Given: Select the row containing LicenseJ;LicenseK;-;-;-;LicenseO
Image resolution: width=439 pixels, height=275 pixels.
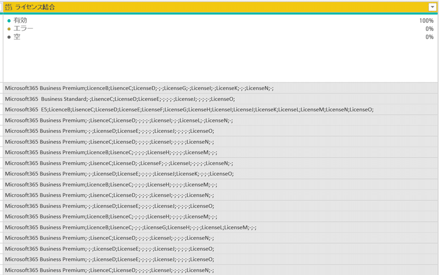Looking at the screenshot, I should pos(220,174).
